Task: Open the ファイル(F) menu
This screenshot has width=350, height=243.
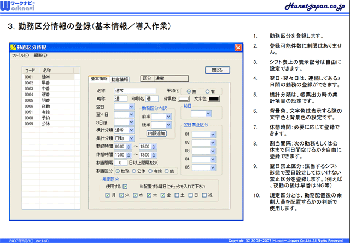Action: (x=20, y=56)
